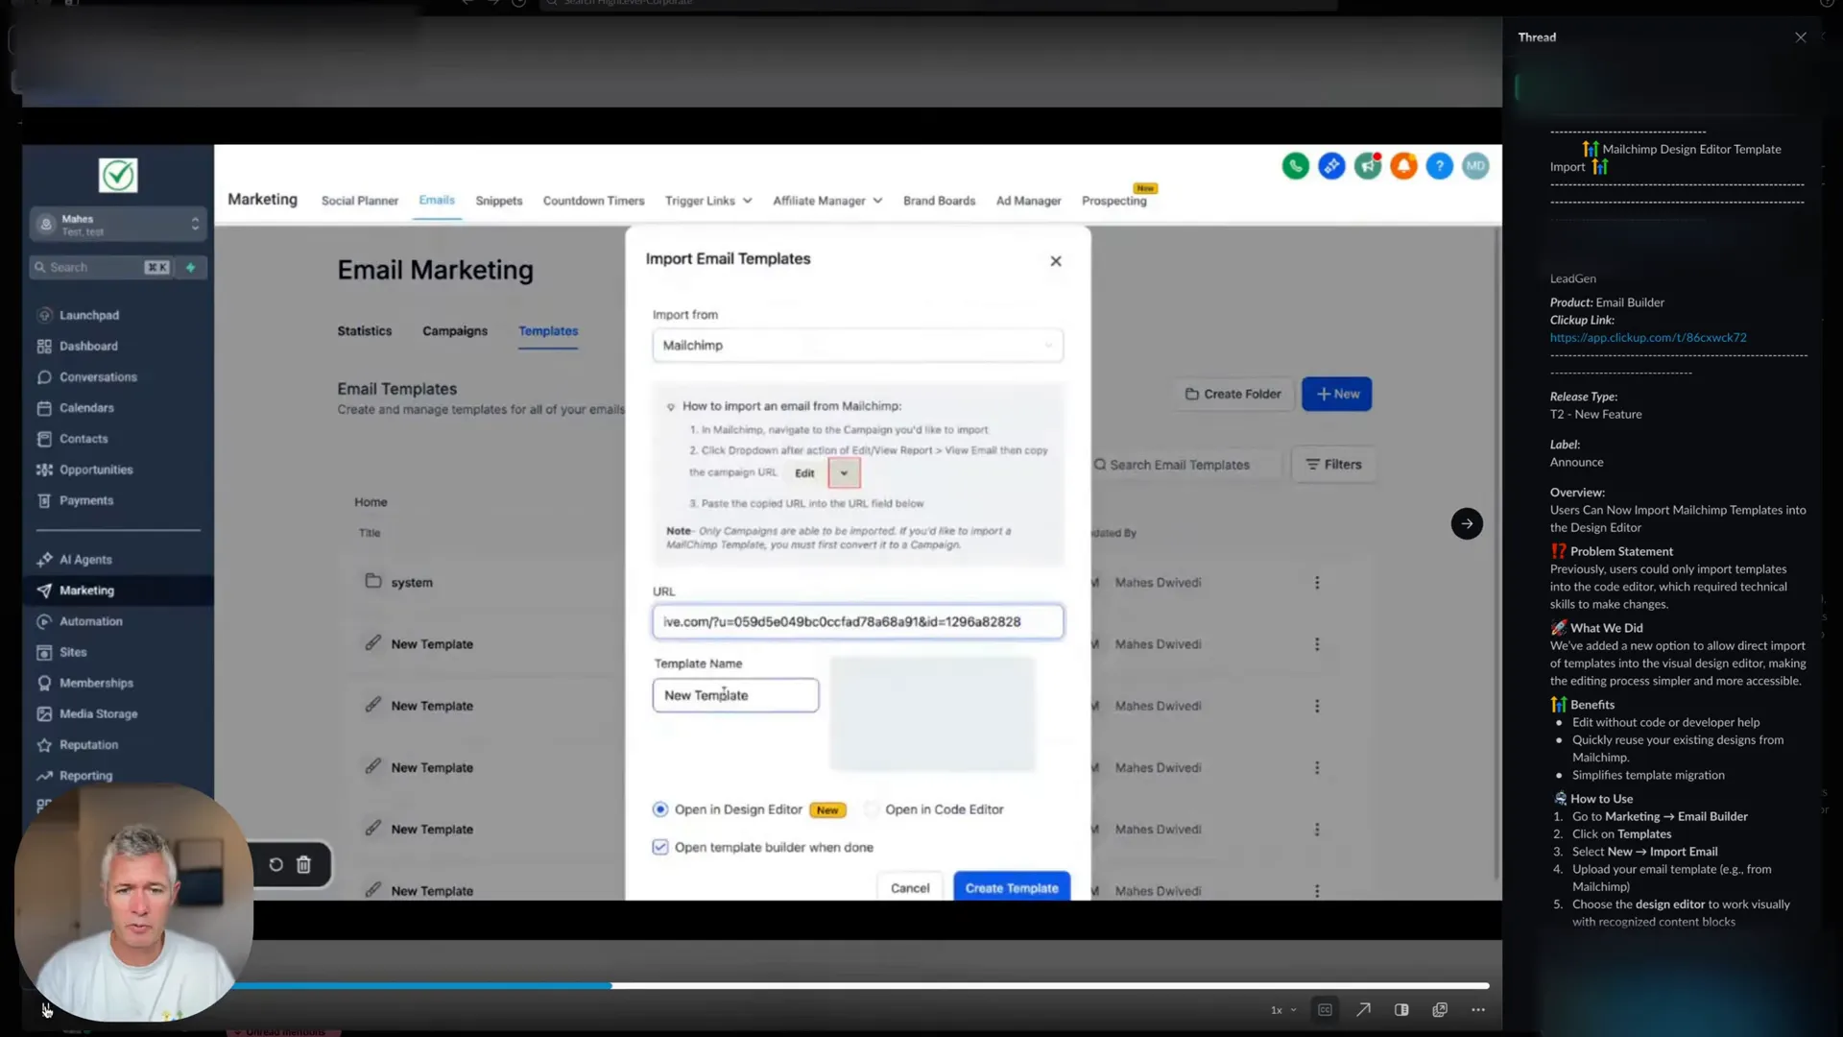Open Automation in sidebar
This screenshot has width=1843, height=1037.
tap(91, 621)
